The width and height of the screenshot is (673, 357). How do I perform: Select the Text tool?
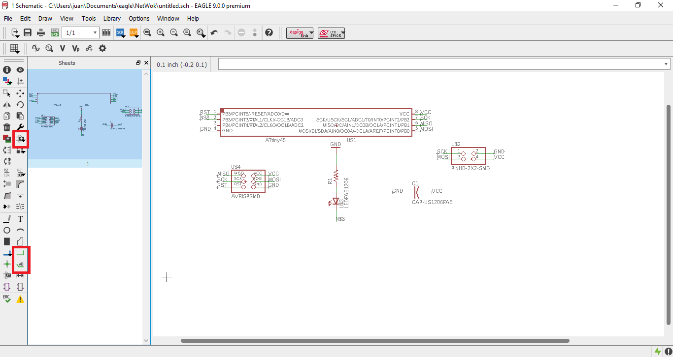point(20,219)
